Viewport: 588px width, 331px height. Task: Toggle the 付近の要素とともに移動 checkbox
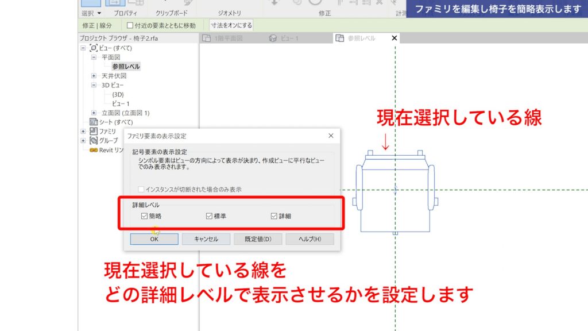click(130, 25)
